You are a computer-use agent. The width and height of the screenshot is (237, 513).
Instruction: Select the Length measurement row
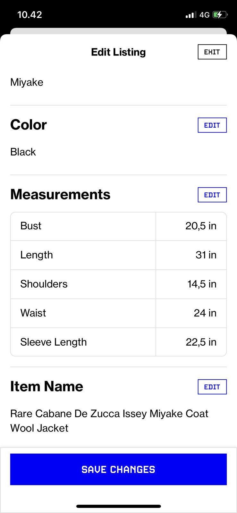(x=118, y=255)
